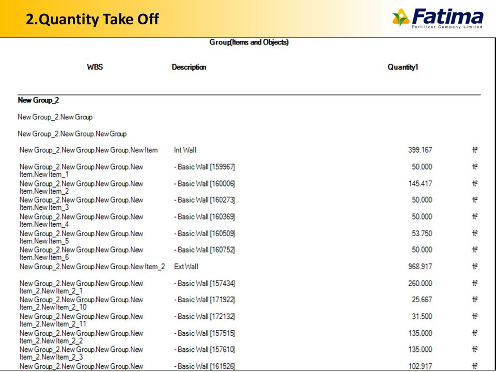496x372 pixels.
Task: Click the 31.500 quantity value
Action: [x=422, y=316]
